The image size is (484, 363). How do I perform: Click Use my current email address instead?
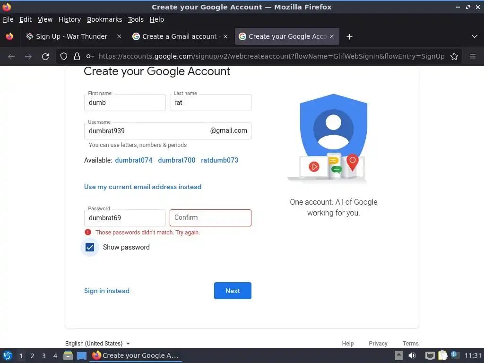click(x=143, y=187)
